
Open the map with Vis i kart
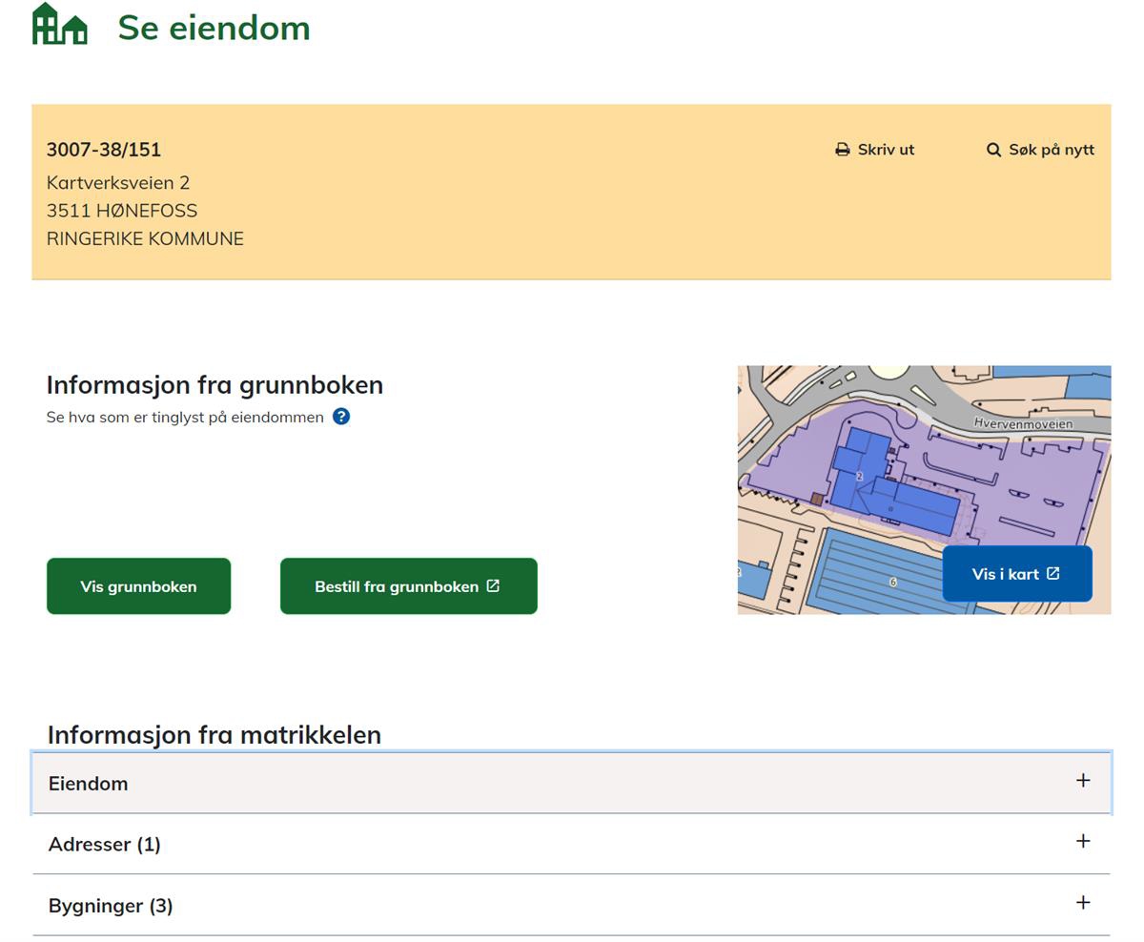(1005, 574)
